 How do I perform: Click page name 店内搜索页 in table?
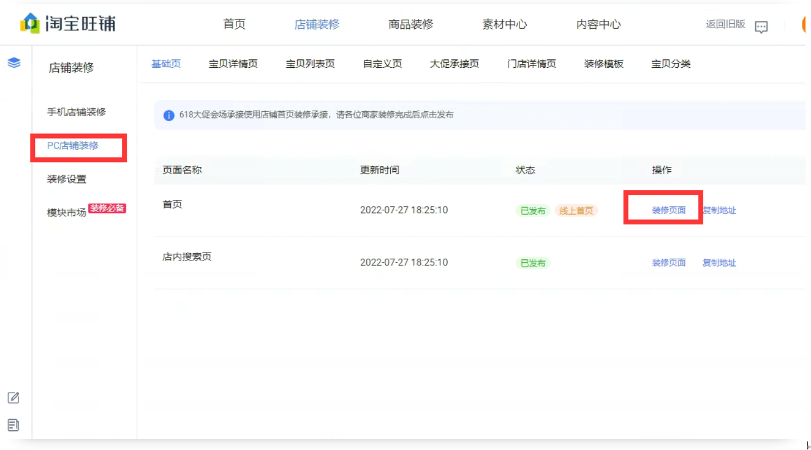click(187, 257)
